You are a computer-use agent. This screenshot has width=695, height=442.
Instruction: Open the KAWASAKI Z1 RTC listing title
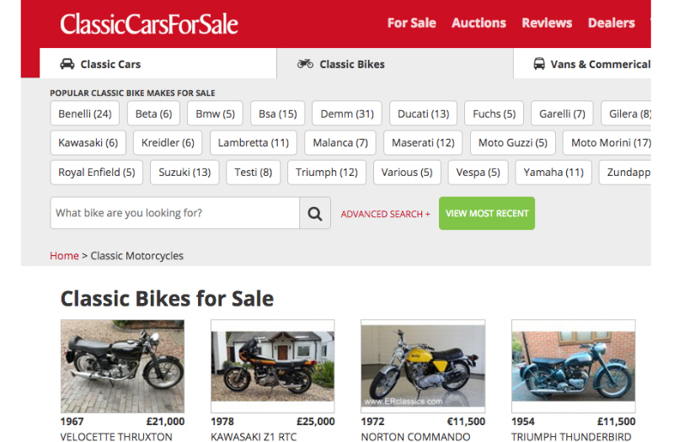pyautogui.click(x=254, y=437)
